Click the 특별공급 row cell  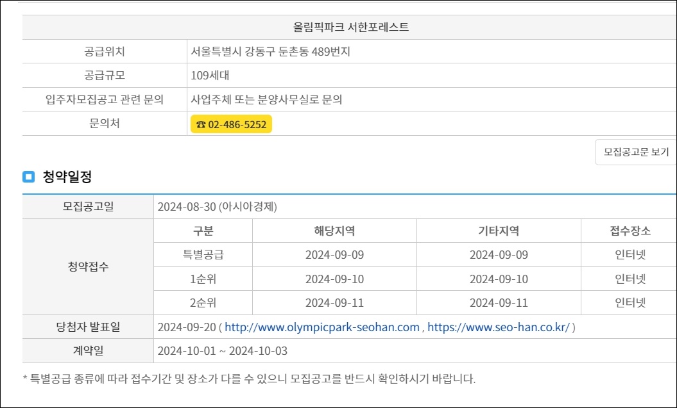pos(203,255)
